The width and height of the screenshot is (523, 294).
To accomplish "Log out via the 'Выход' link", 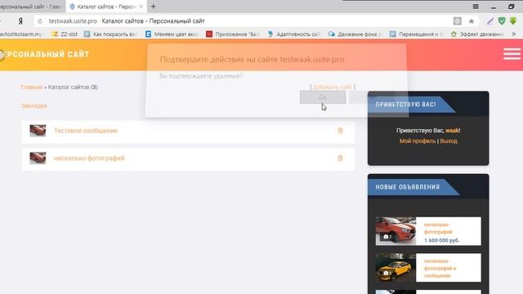I will click(449, 141).
